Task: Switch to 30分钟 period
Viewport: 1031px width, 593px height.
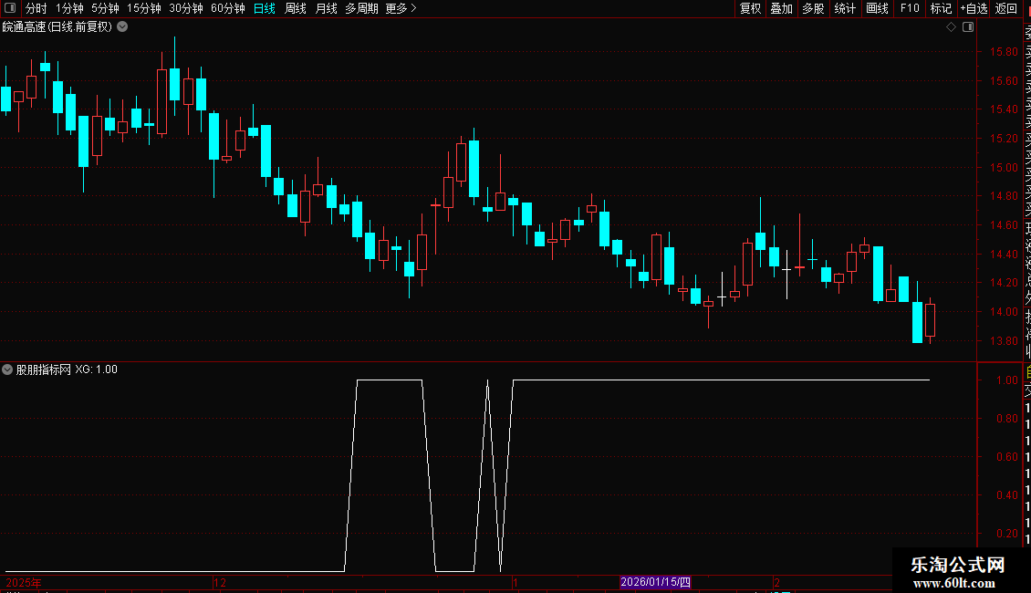Action: [186, 8]
